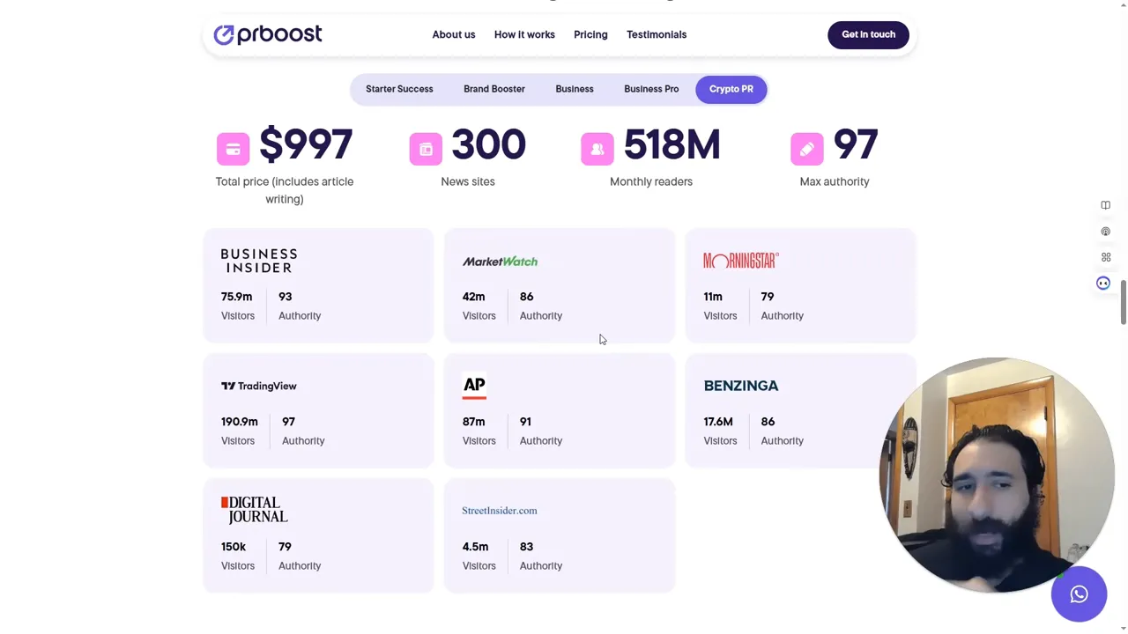Select the Brand Booster plan tab
1128x634 pixels.
[x=494, y=89]
